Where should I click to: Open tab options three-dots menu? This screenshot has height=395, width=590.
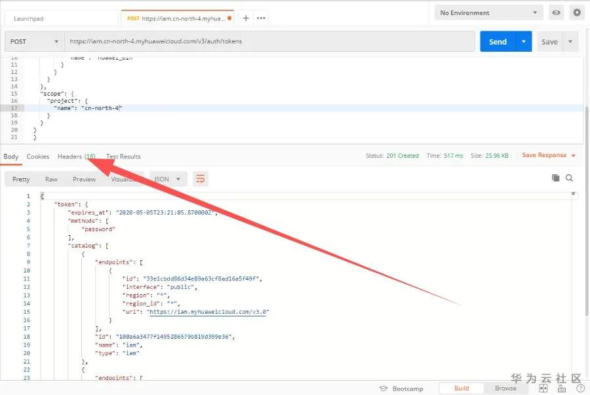click(262, 18)
